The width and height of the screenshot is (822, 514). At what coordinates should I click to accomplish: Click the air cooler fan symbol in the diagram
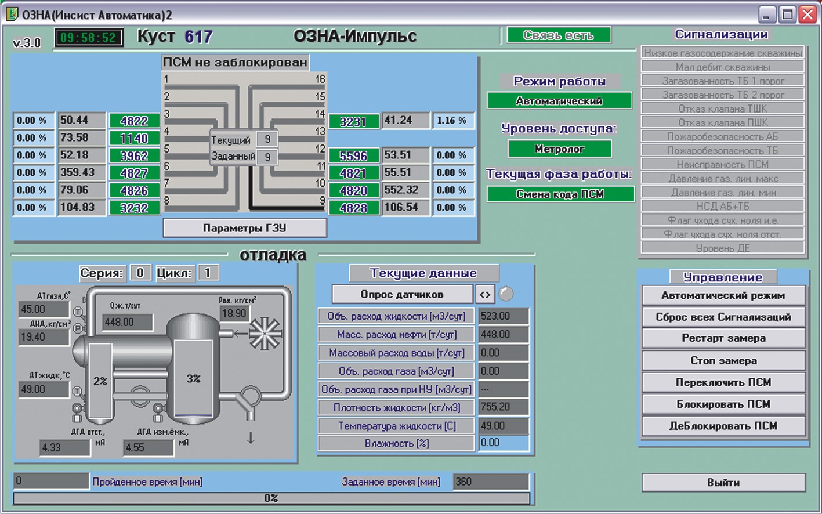click(265, 334)
